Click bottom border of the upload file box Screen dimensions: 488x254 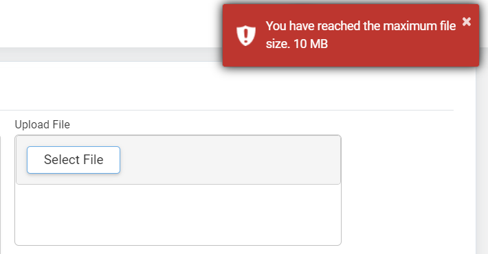[178, 245]
